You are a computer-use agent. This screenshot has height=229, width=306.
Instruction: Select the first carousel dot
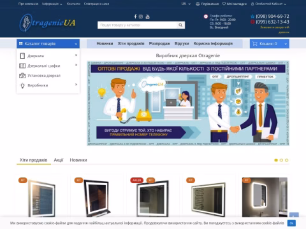click(x=276, y=160)
